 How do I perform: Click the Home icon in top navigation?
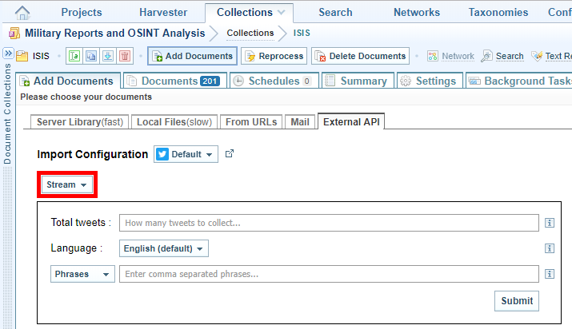23,13
